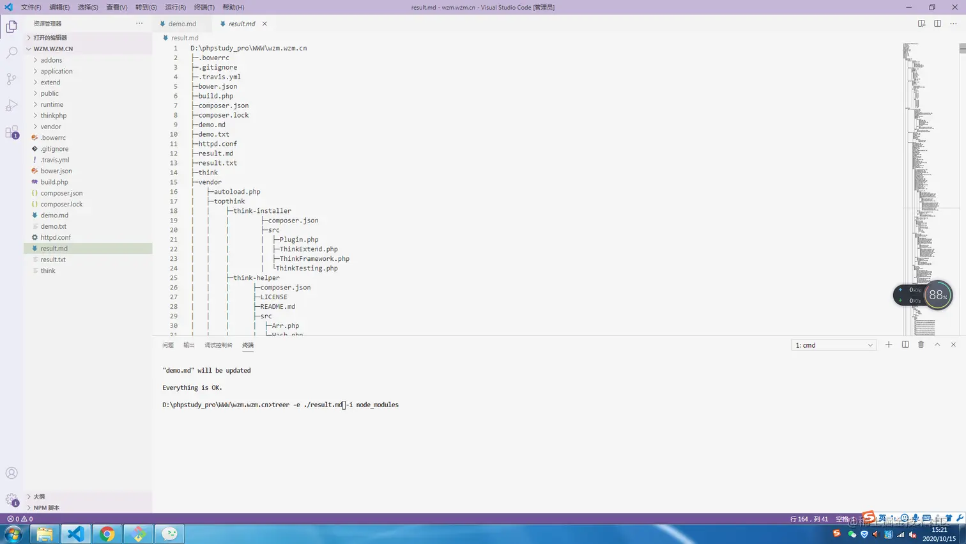
Task: Toggle the IME microphone voice input
Action: pos(916,518)
